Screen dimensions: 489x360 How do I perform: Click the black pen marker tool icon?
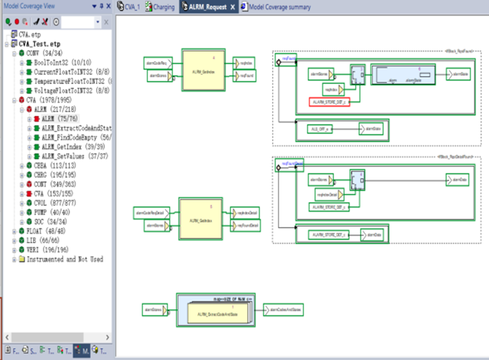pos(36,21)
